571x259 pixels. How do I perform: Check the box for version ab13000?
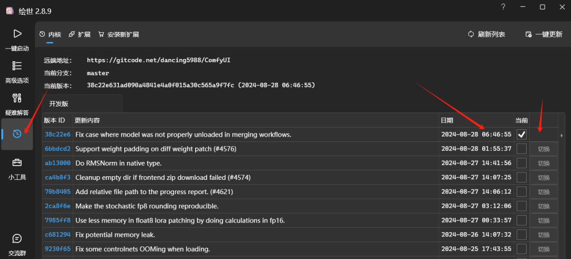pyautogui.click(x=522, y=163)
